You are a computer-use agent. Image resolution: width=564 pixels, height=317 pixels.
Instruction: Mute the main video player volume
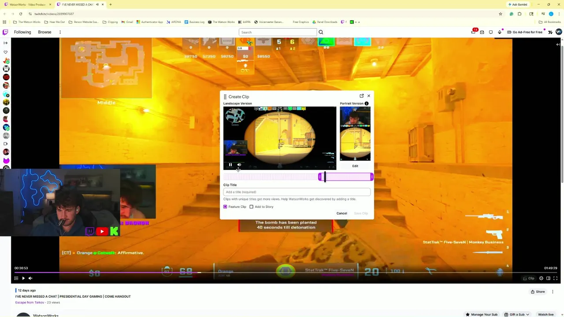[30, 278]
